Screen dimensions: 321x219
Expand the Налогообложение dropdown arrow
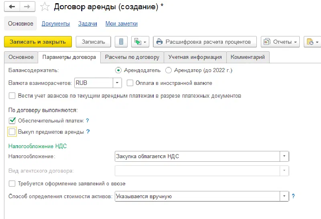click(284, 156)
